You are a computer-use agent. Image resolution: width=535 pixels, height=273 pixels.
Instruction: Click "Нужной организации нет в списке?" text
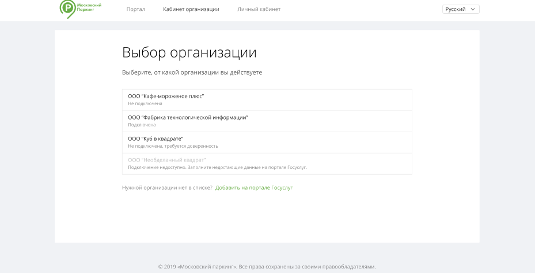click(x=167, y=188)
